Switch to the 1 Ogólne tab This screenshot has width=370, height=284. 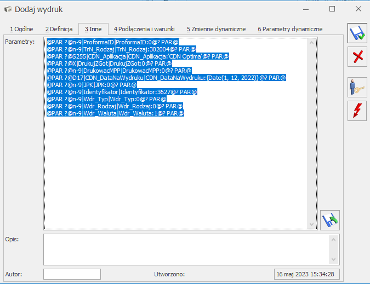click(21, 29)
